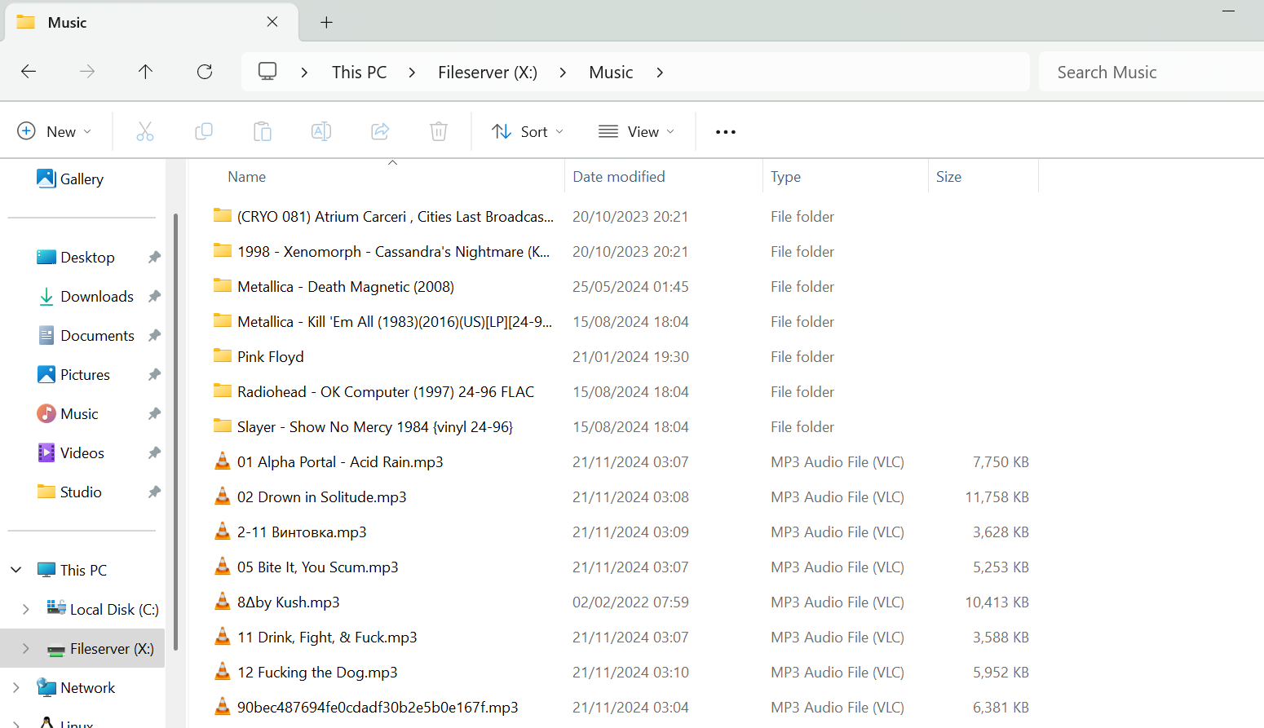Select Local Disk (C:) in sidebar

(103, 609)
